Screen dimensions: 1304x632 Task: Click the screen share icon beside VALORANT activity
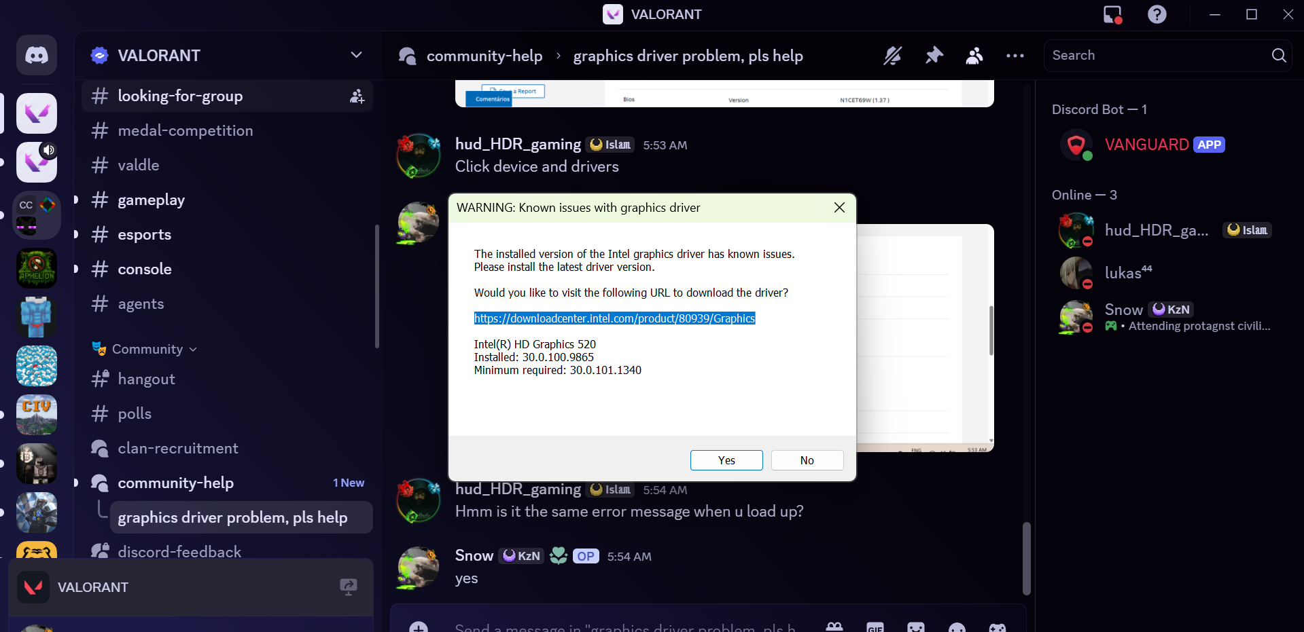(x=349, y=587)
